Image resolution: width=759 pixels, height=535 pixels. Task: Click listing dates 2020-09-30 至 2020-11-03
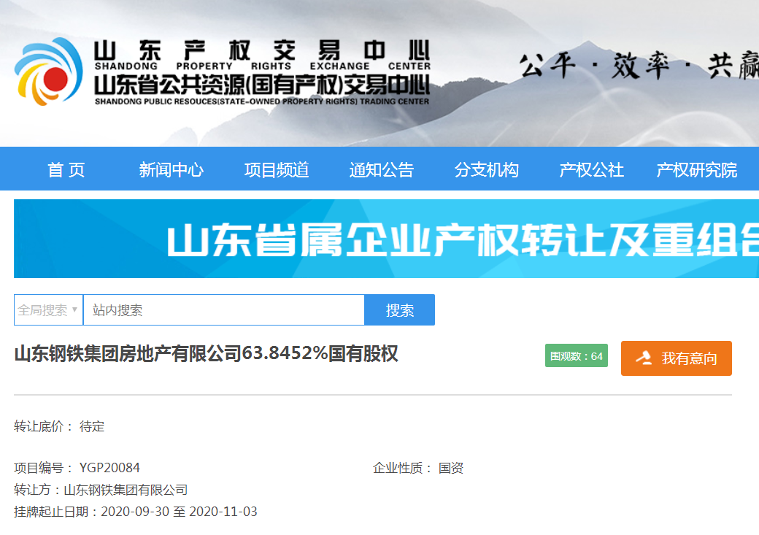click(x=179, y=512)
